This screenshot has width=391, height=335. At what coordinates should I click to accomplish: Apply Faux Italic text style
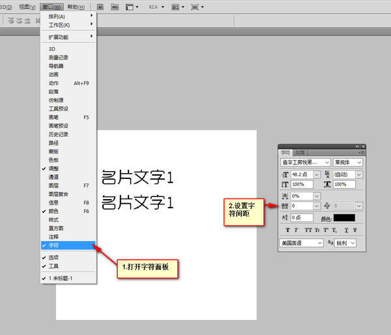(296, 230)
